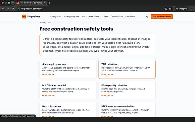
Task: Go to JHAs nav item
Action: [x=84, y=17]
